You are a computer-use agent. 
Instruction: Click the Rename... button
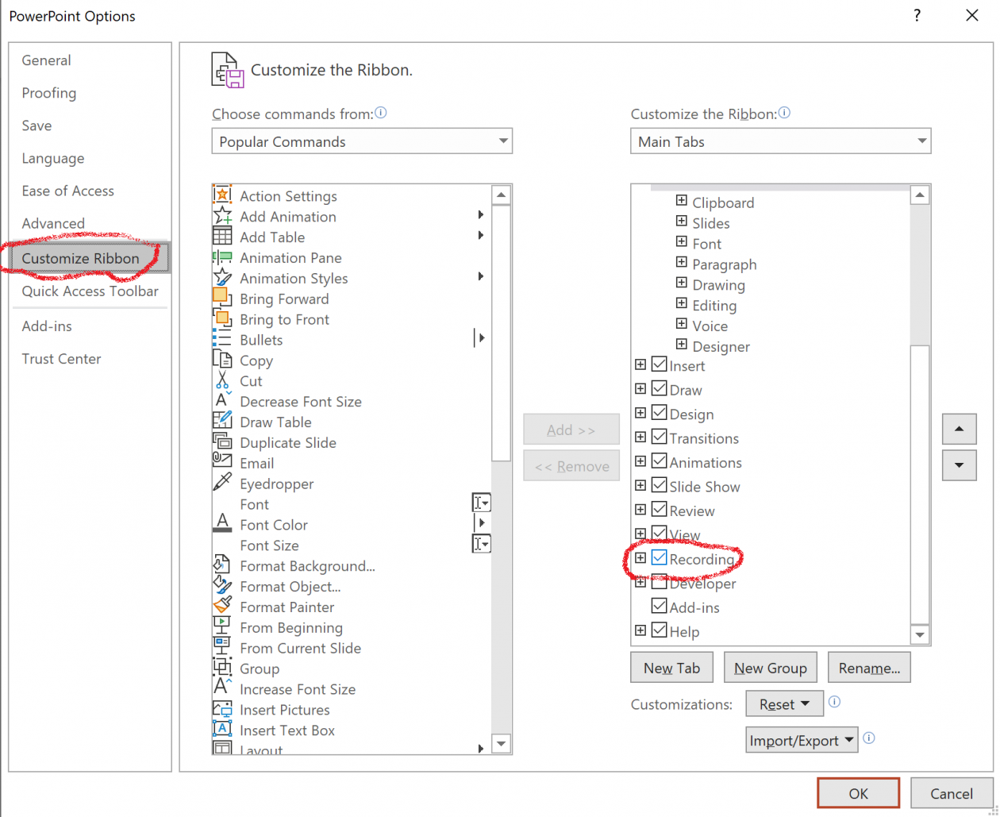coord(869,668)
